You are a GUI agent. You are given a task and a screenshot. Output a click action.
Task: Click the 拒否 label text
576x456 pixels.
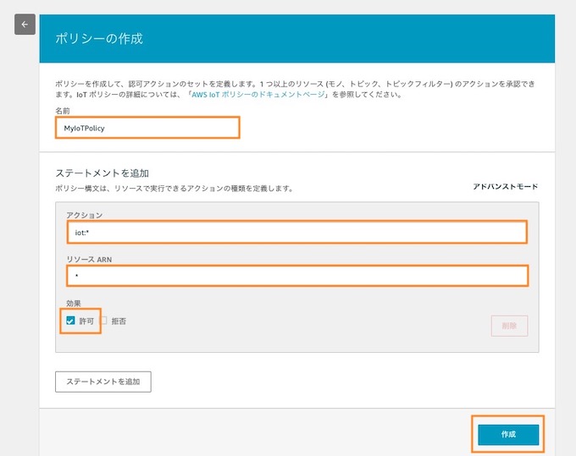tap(119, 321)
